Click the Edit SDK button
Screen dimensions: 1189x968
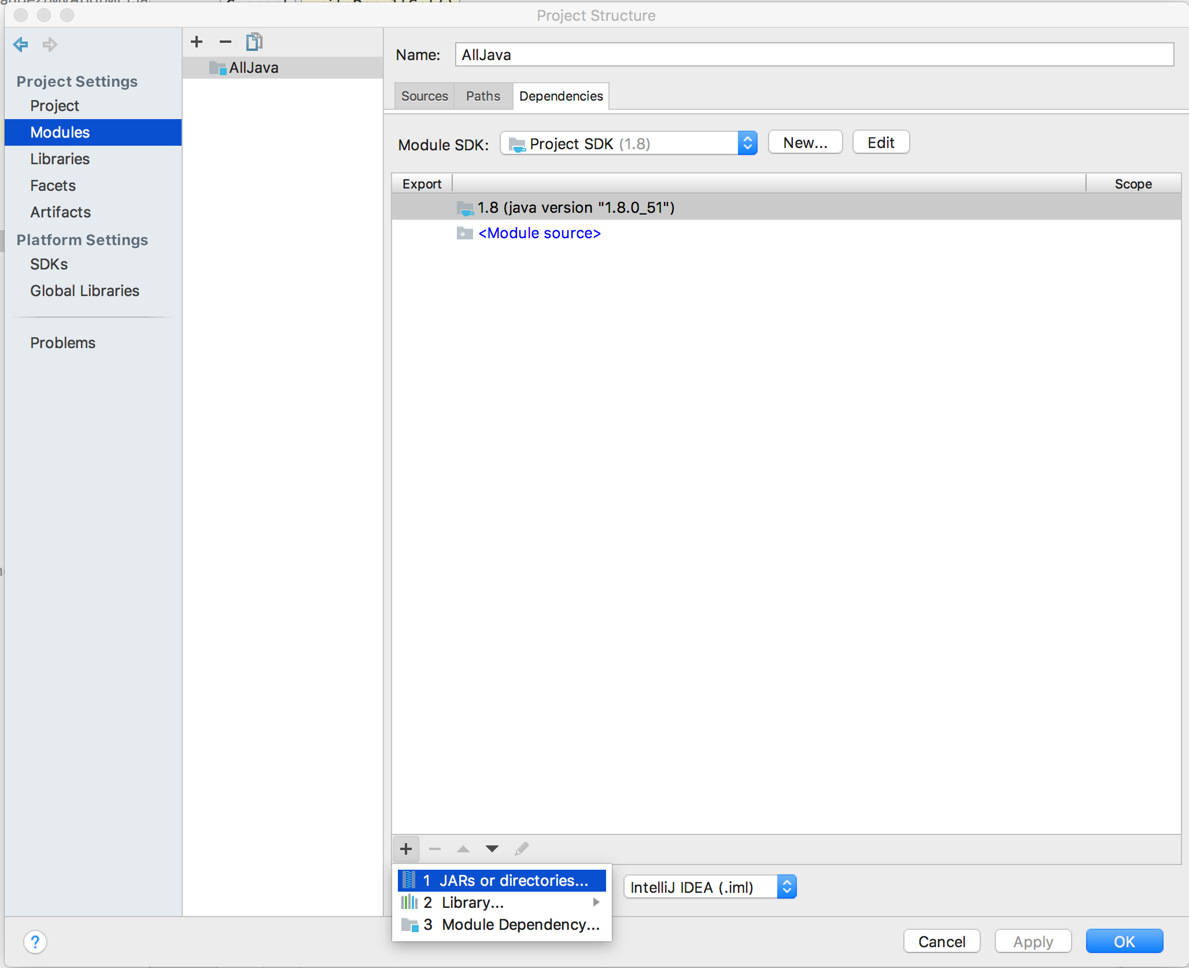pos(881,143)
